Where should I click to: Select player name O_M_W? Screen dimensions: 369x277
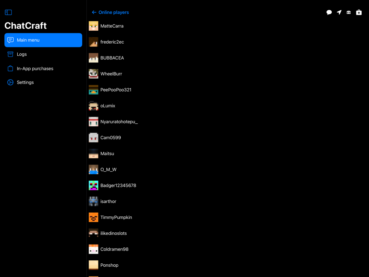click(108, 170)
